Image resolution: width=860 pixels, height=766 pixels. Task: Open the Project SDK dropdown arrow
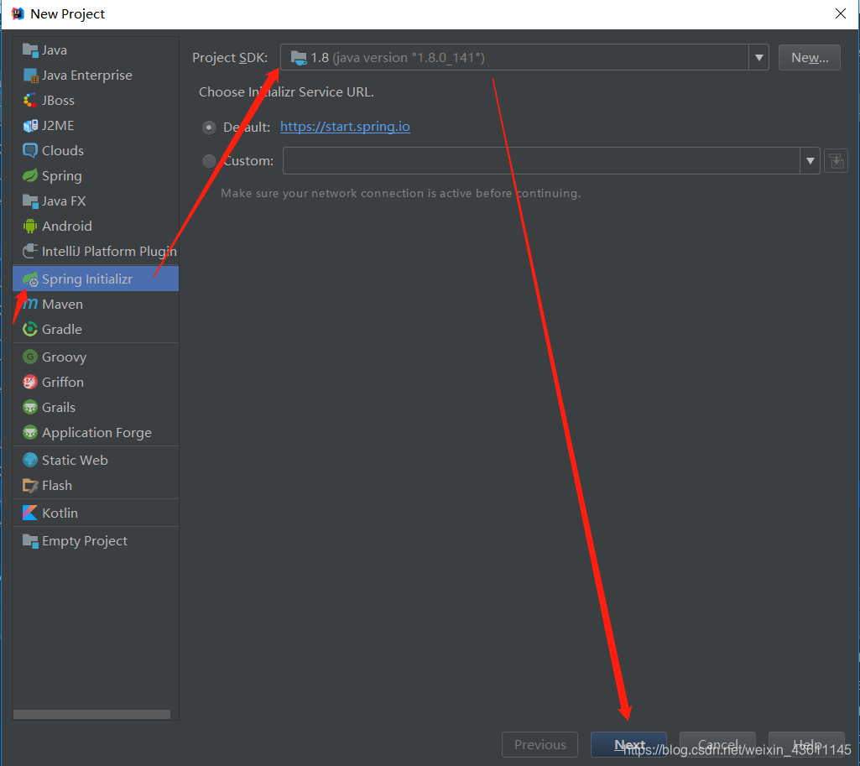[x=759, y=58]
